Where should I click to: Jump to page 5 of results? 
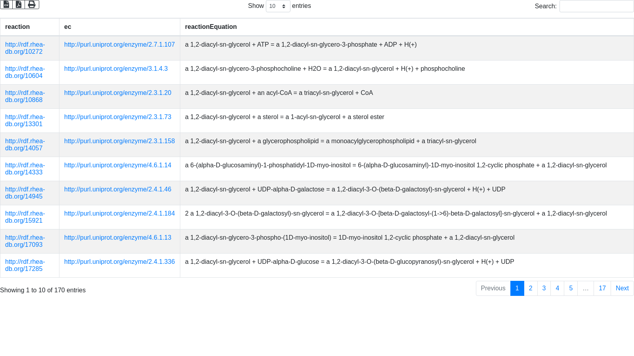click(571, 288)
